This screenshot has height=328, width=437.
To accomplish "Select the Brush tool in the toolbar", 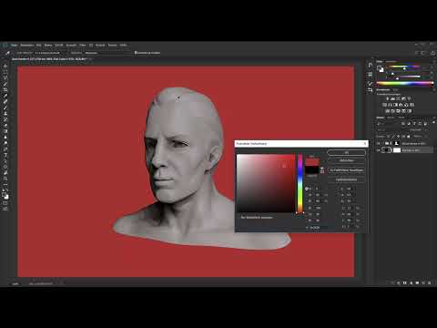I will click(5, 108).
